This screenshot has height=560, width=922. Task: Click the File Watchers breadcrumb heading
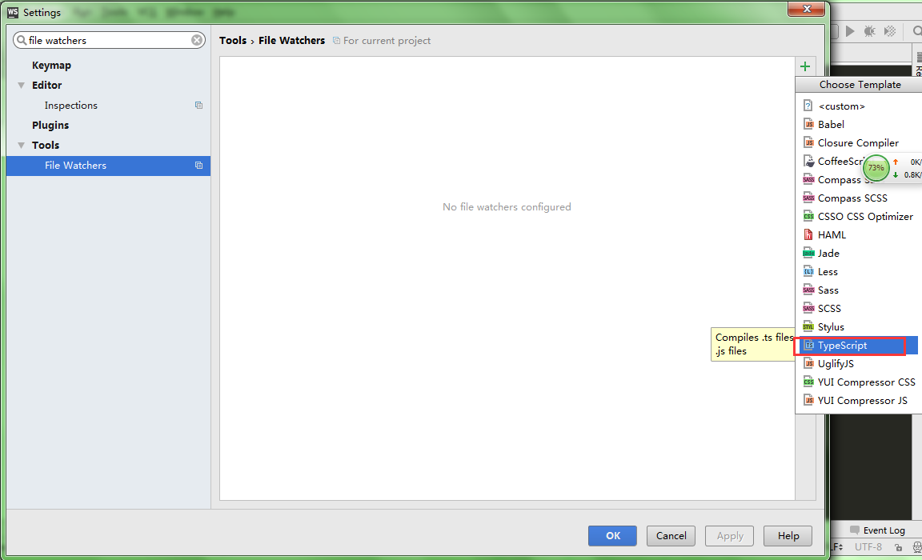pyautogui.click(x=291, y=41)
